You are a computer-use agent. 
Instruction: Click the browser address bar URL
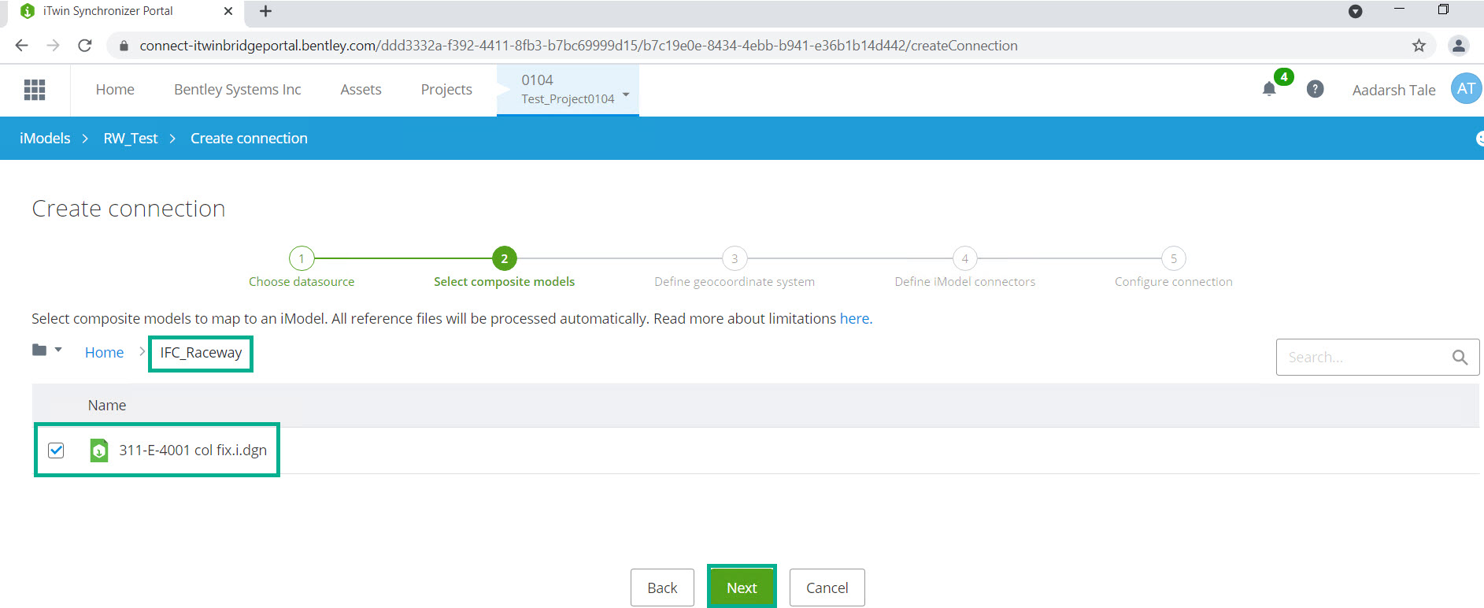(x=579, y=46)
